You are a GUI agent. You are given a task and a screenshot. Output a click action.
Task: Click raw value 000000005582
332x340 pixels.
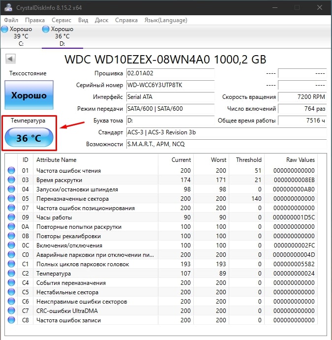[294, 264]
